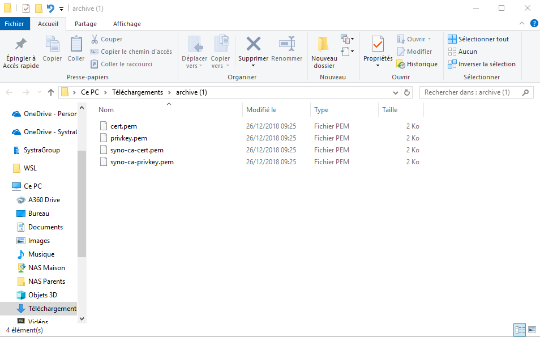Open the quick access toolbar customize dropdown
The height and width of the screenshot is (337, 540).
(x=61, y=8)
